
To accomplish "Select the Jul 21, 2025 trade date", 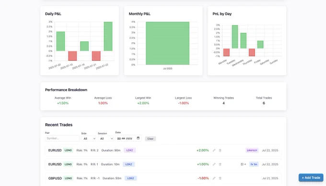I will tap(270, 178).
